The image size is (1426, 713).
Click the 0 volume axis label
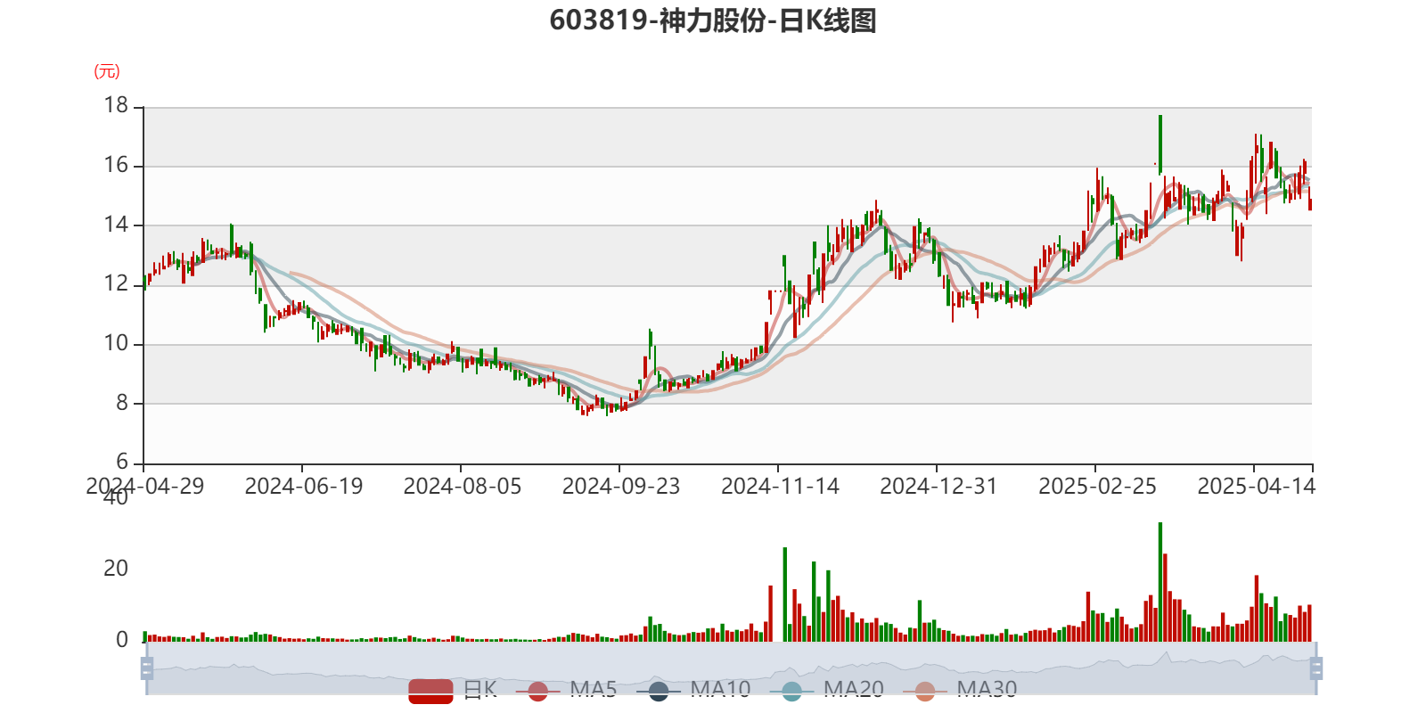coord(122,640)
